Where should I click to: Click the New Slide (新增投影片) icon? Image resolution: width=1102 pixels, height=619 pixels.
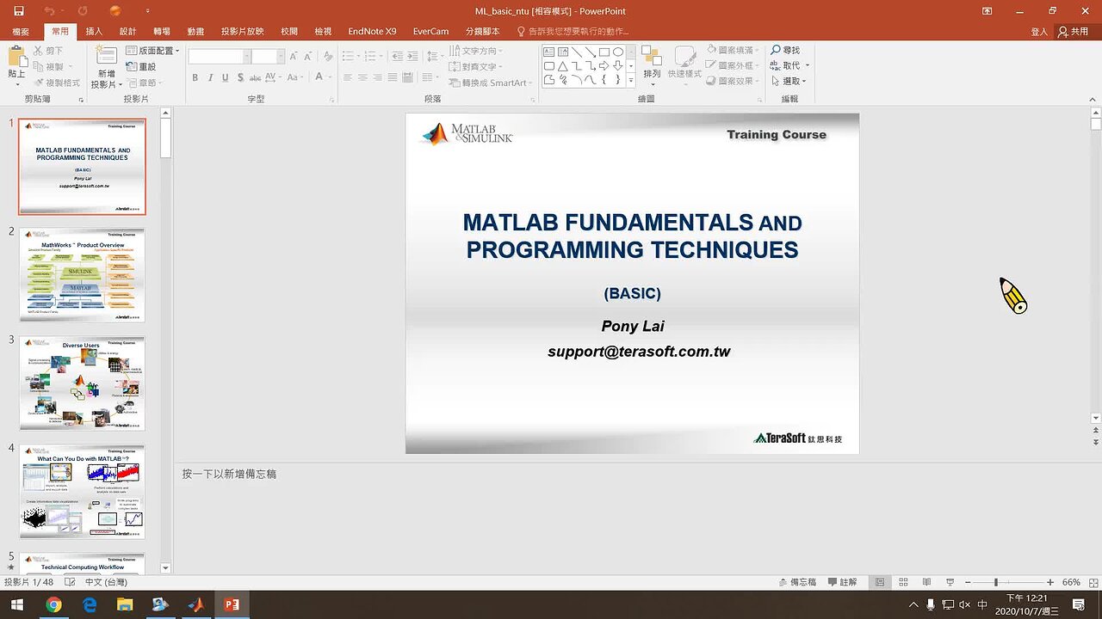pyautogui.click(x=106, y=57)
